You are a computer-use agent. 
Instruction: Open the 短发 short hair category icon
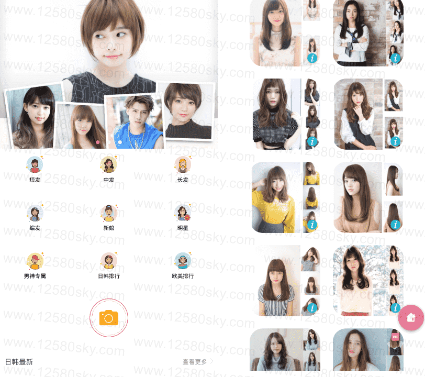[35, 165]
